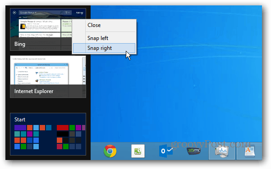Click the search magnifier in Bing thumbnail
The image size is (271, 169).
point(61,13)
